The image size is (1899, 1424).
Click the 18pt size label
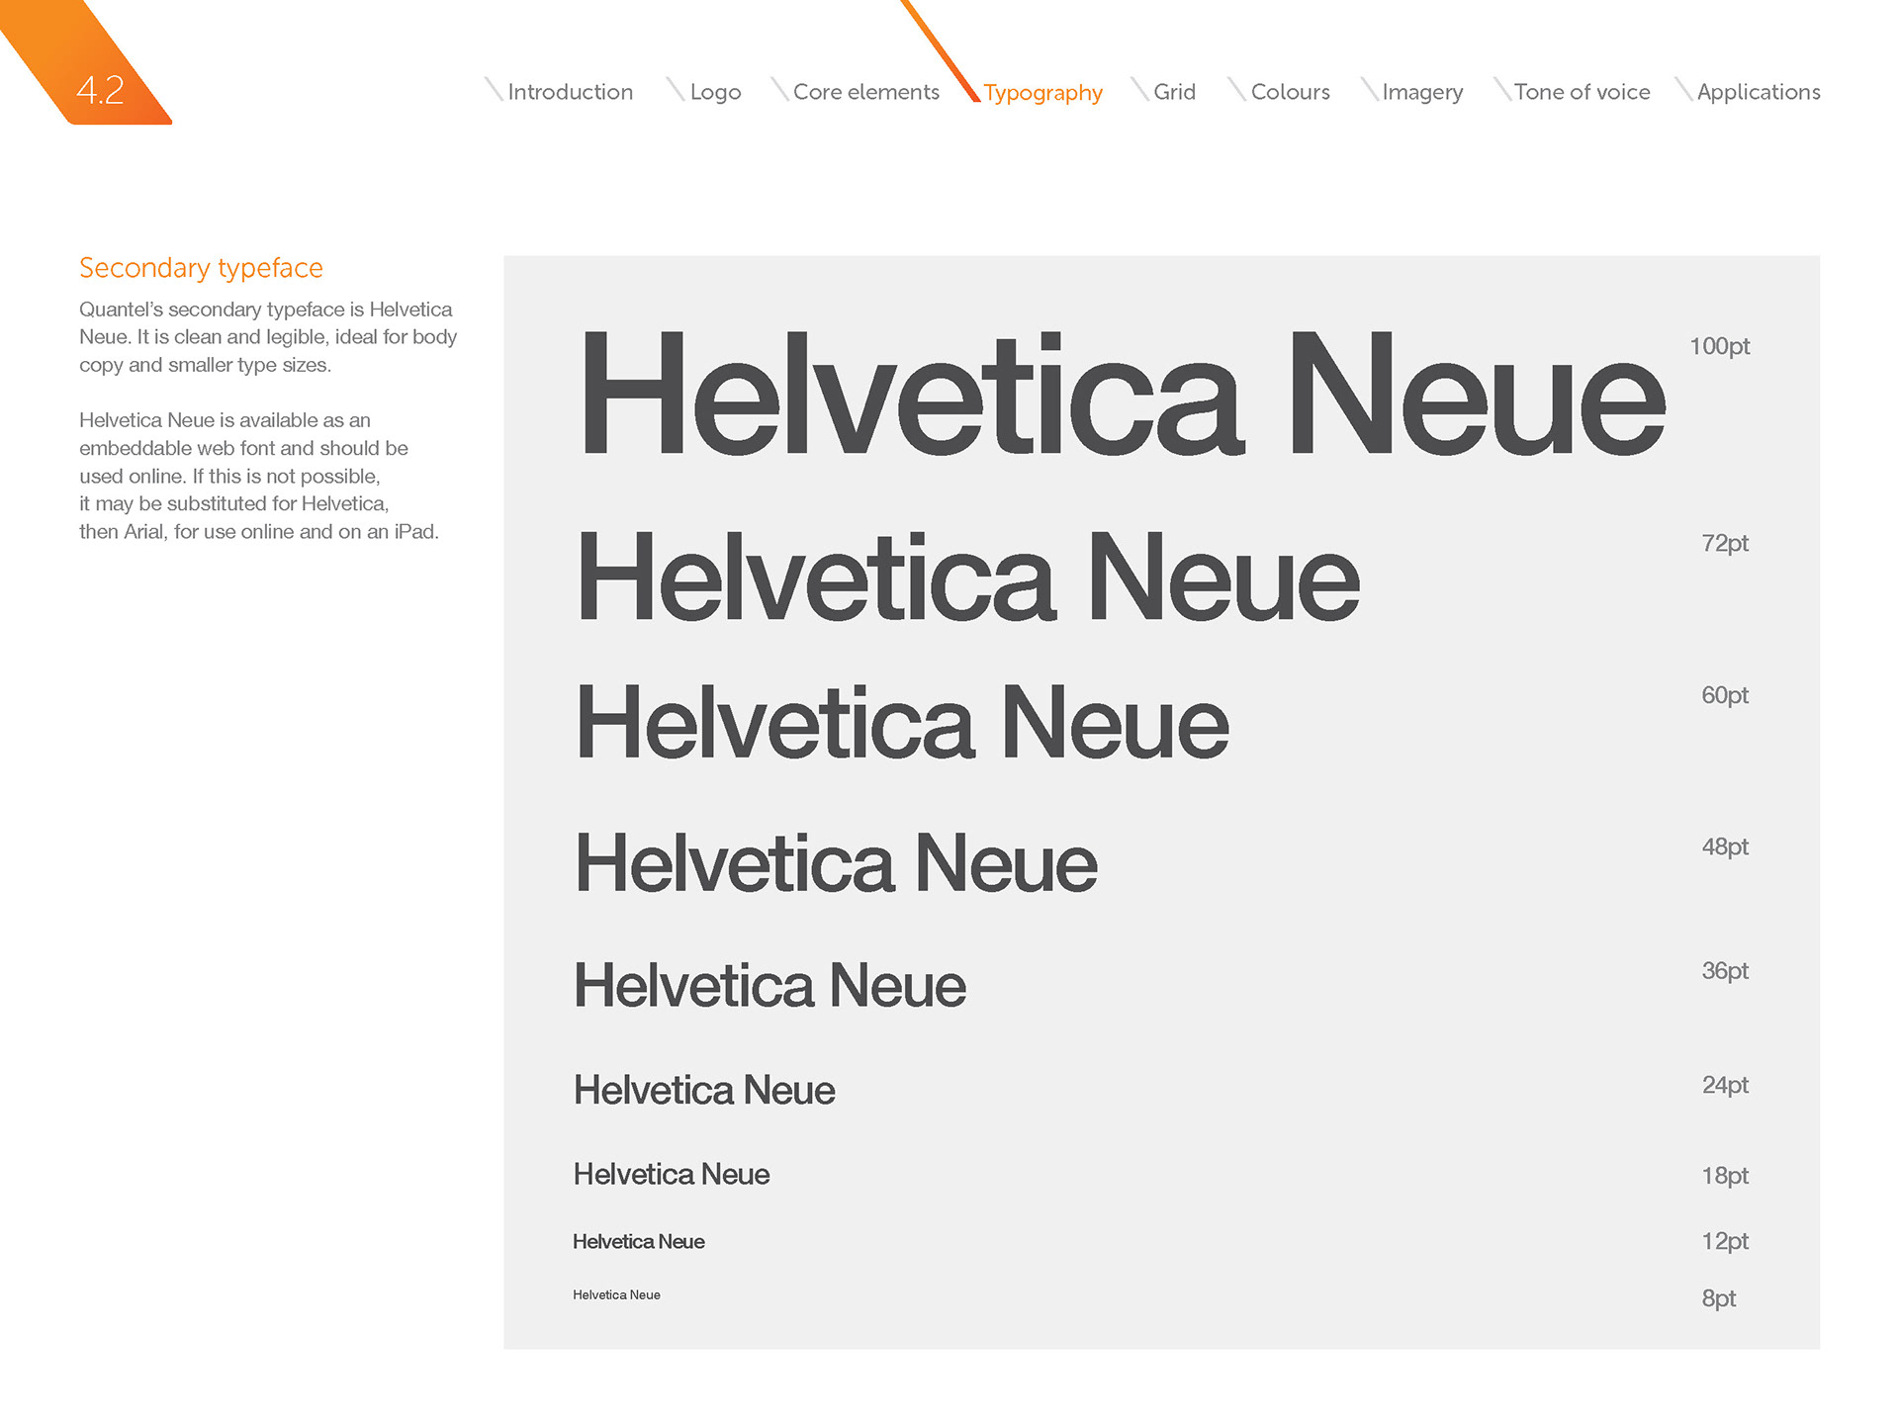(1725, 1176)
